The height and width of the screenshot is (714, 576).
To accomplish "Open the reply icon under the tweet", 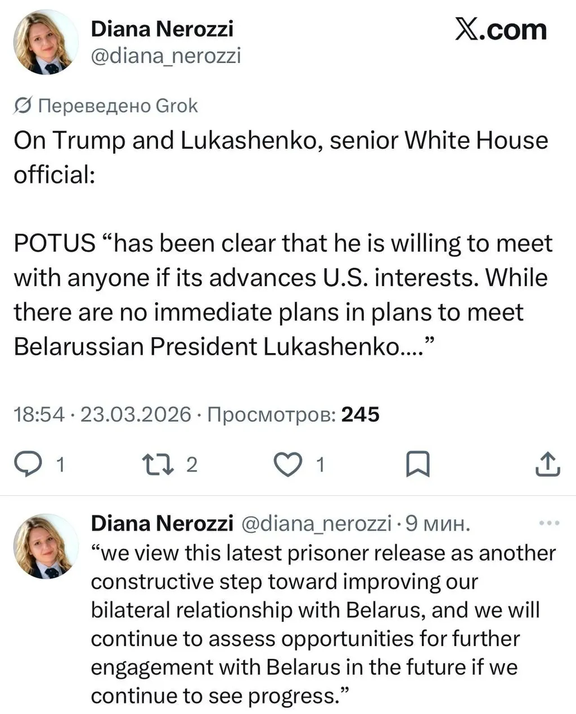I will [29, 464].
